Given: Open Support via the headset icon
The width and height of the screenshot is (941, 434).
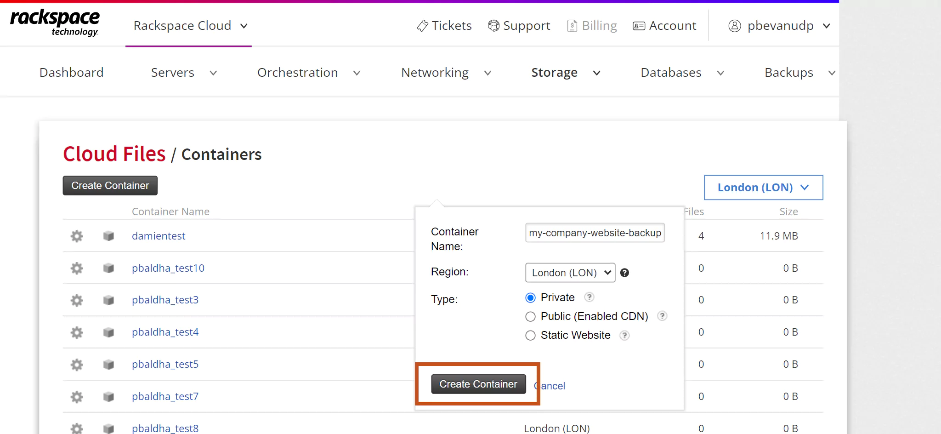Looking at the screenshot, I should click(493, 26).
